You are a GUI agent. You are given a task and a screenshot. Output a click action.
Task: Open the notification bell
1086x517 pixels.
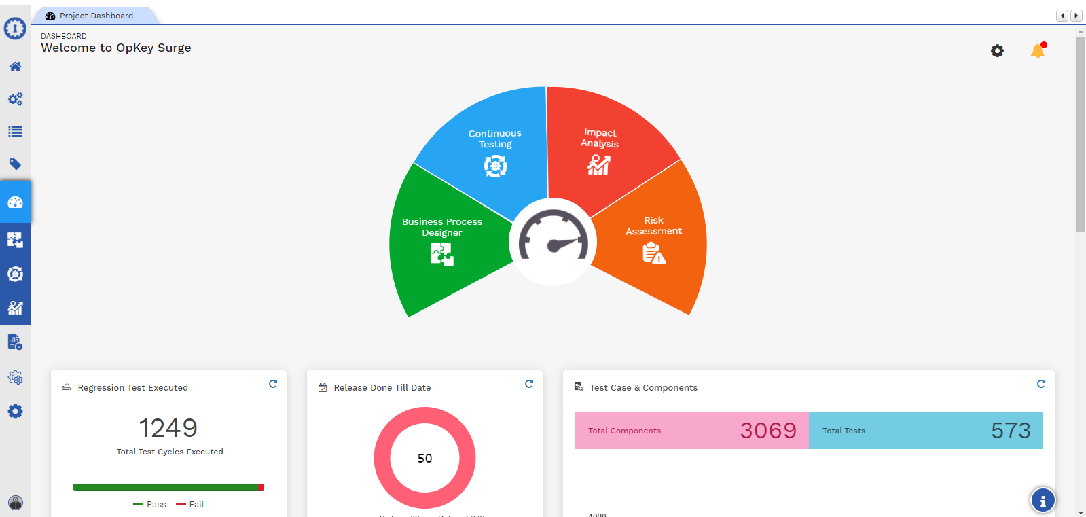1037,51
